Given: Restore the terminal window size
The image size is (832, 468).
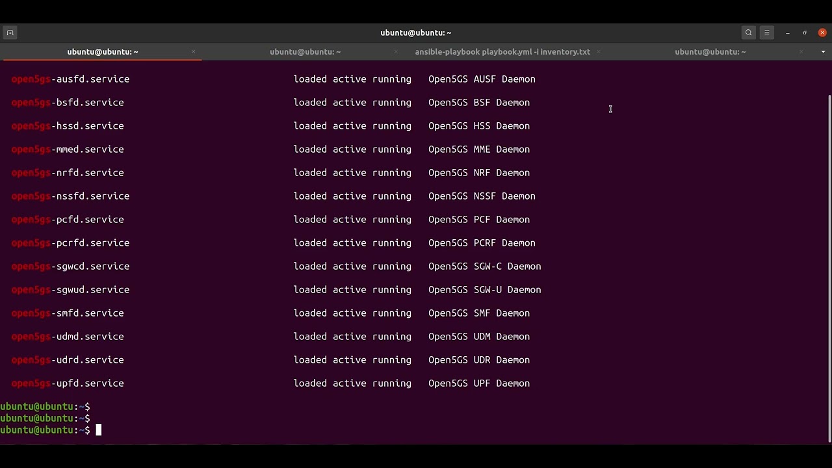Looking at the screenshot, I should [x=805, y=32].
